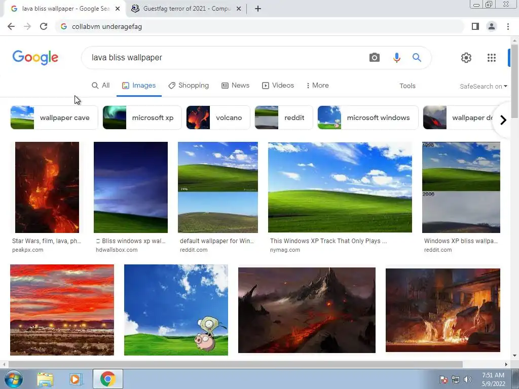Click the forward navigation arrow
519x389 pixels.
(27, 26)
